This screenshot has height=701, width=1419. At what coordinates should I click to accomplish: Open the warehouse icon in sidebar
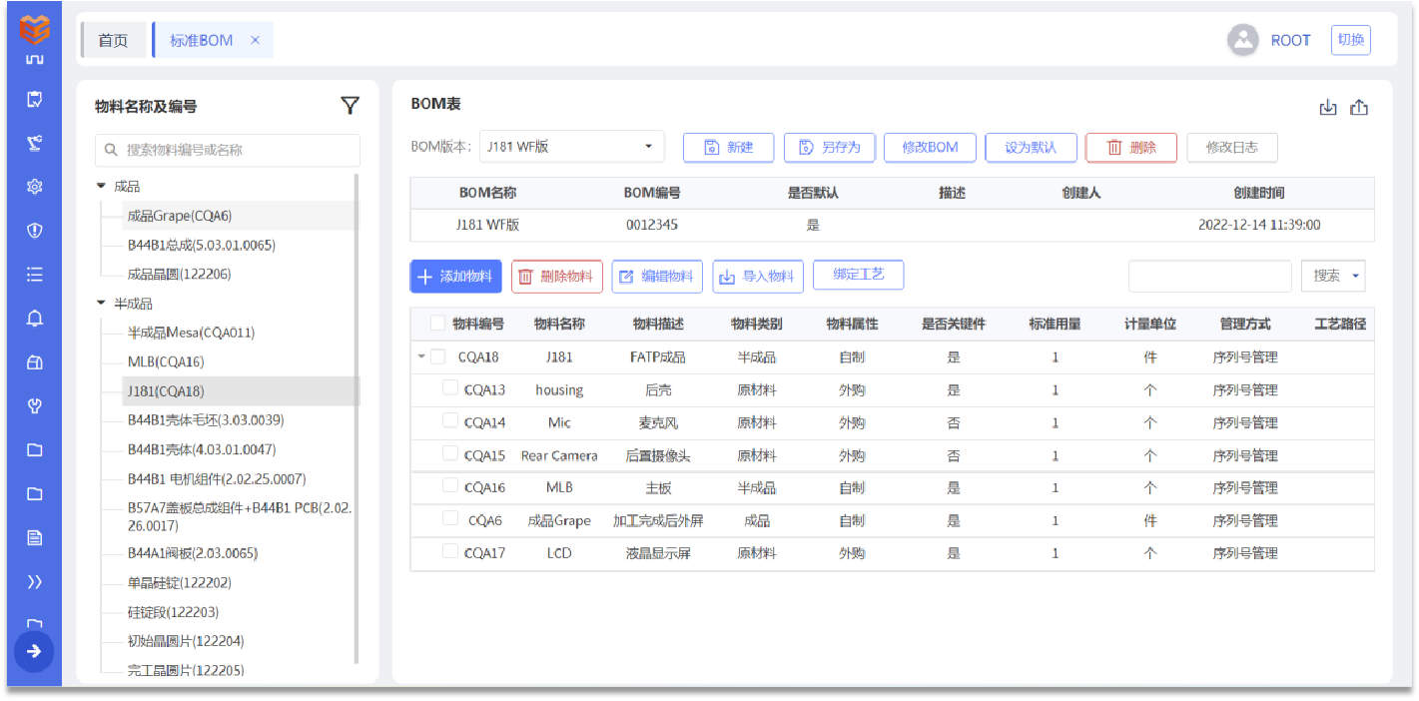(35, 362)
